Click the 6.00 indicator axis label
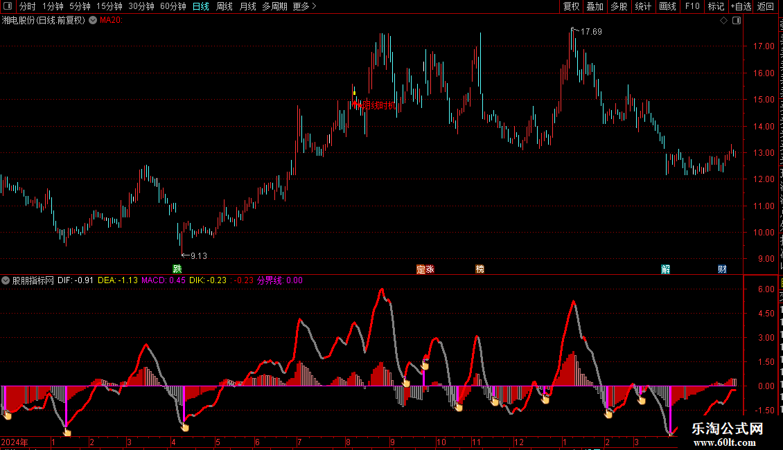The image size is (783, 450). (x=766, y=289)
